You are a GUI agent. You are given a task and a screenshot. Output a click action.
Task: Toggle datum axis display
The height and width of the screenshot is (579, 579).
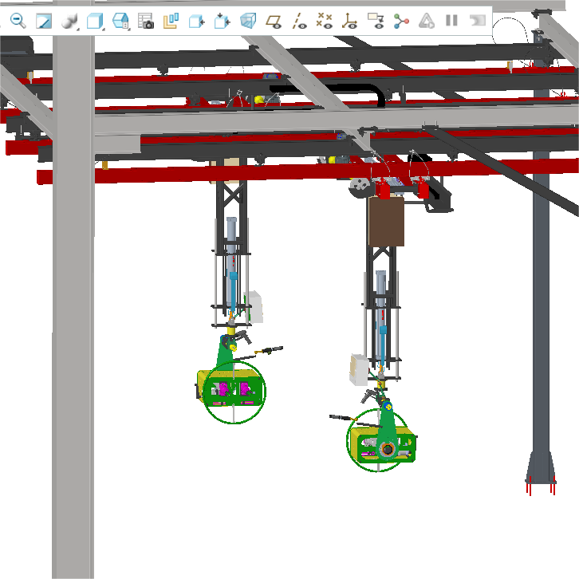(298, 22)
